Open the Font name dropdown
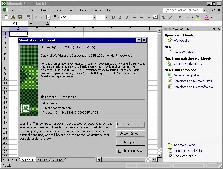 pyautogui.click(x=95, y=17)
